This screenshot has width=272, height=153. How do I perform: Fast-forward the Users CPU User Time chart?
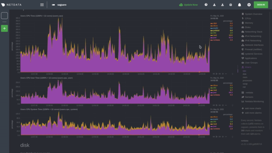click(219, 105)
